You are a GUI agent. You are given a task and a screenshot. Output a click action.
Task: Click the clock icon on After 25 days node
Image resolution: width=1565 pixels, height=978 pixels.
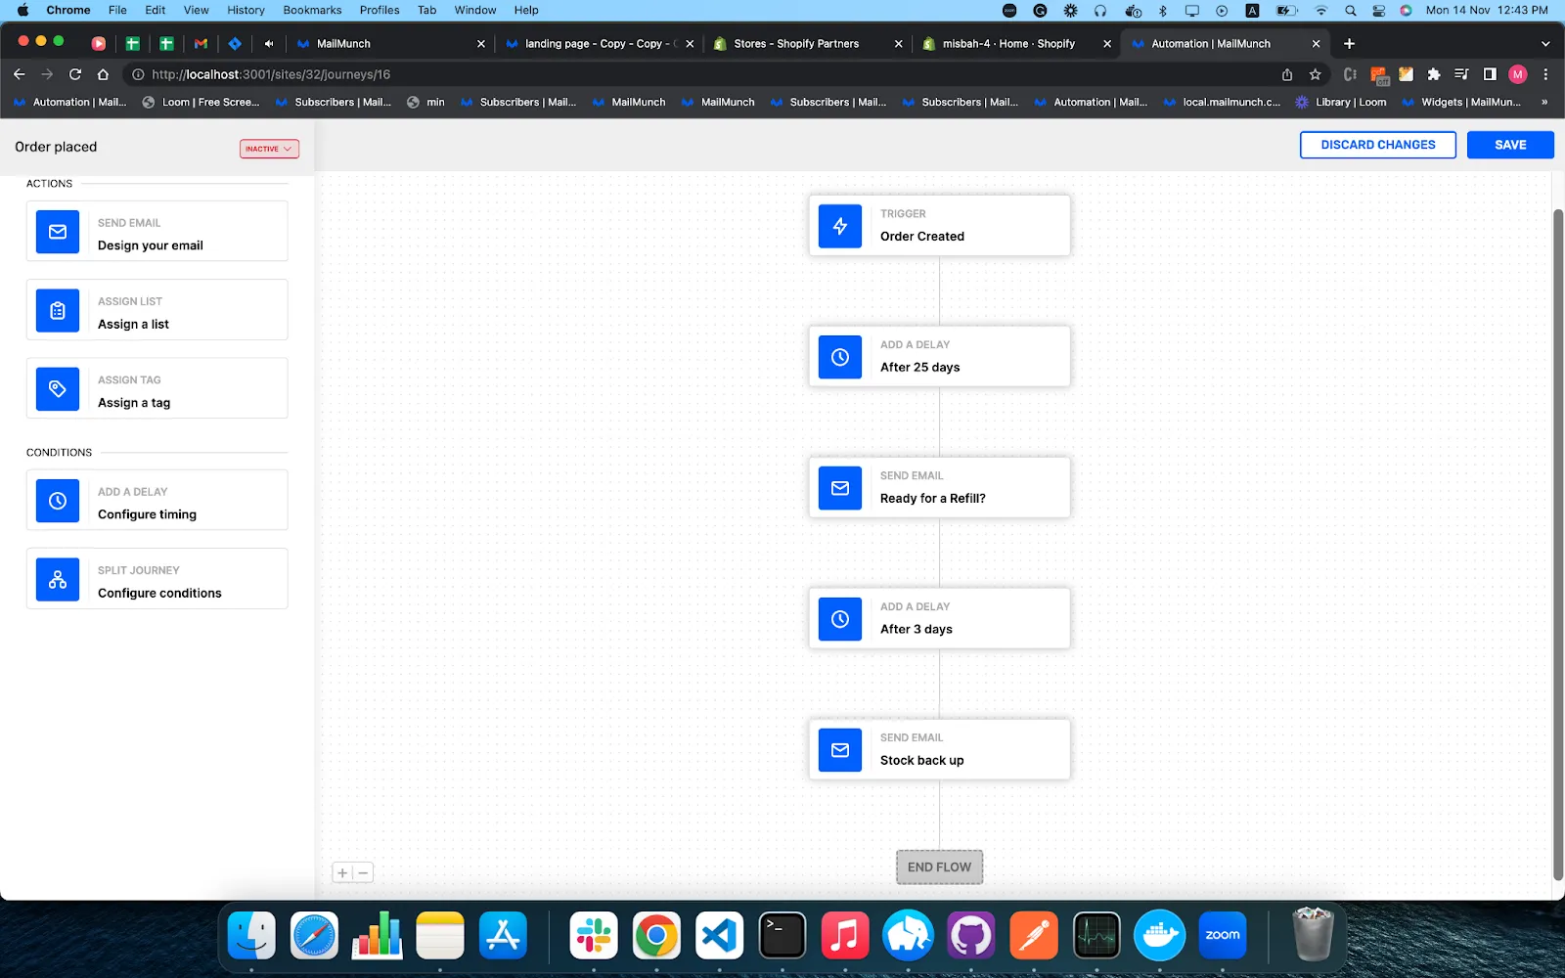pos(840,357)
